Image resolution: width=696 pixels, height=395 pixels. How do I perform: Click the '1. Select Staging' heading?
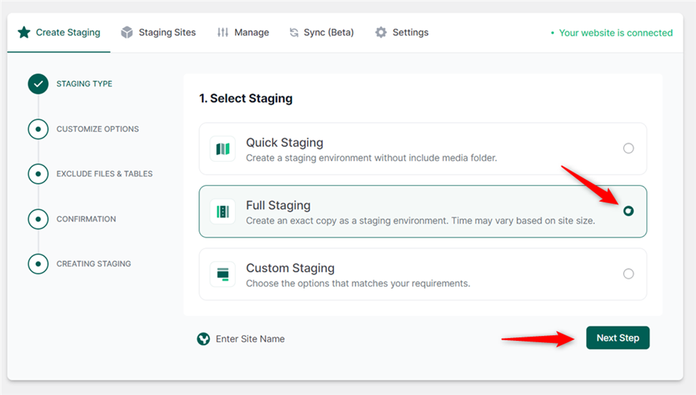[246, 98]
